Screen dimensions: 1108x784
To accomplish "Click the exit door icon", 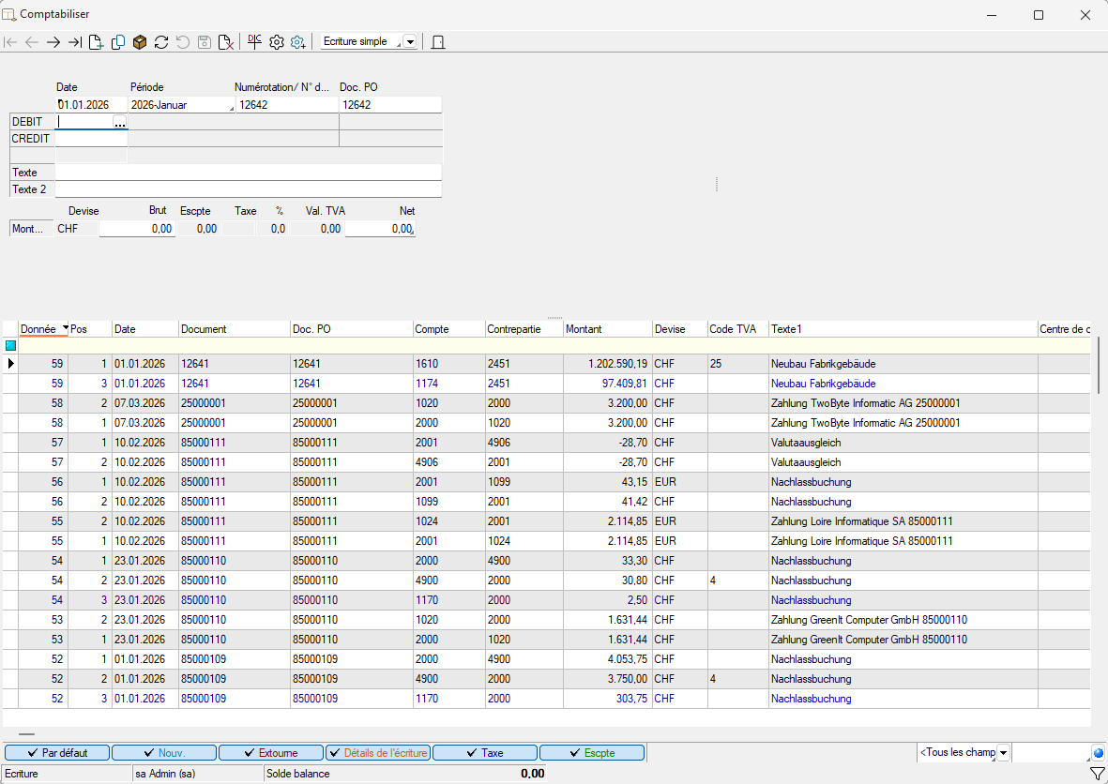I will (438, 42).
